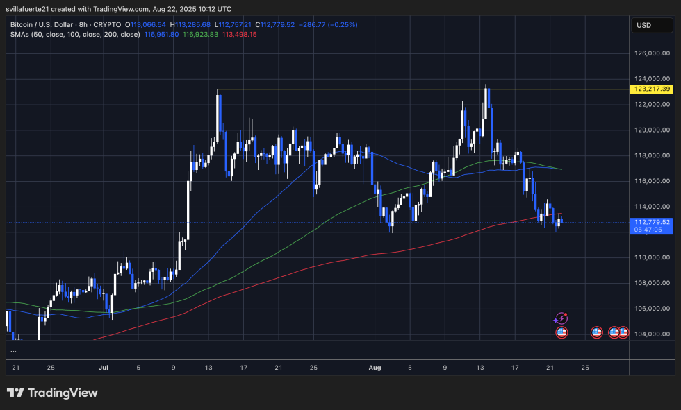
Task: Hide the Bitcoin candlestick series from the legend
Action: point(42,24)
